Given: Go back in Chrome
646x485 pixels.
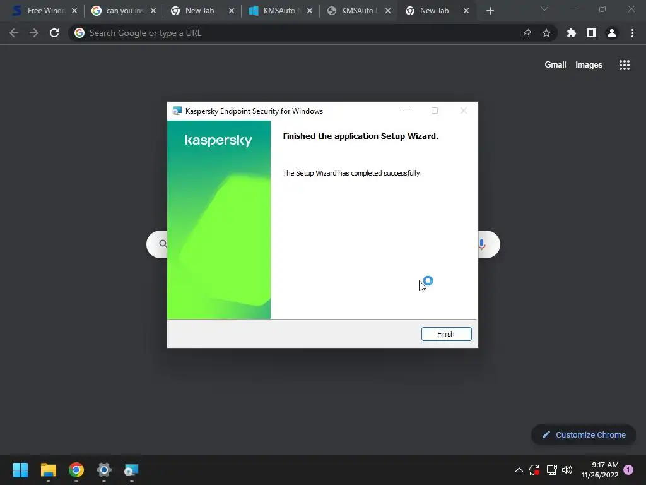Looking at the screenshot, I should [x=14, y=33].
